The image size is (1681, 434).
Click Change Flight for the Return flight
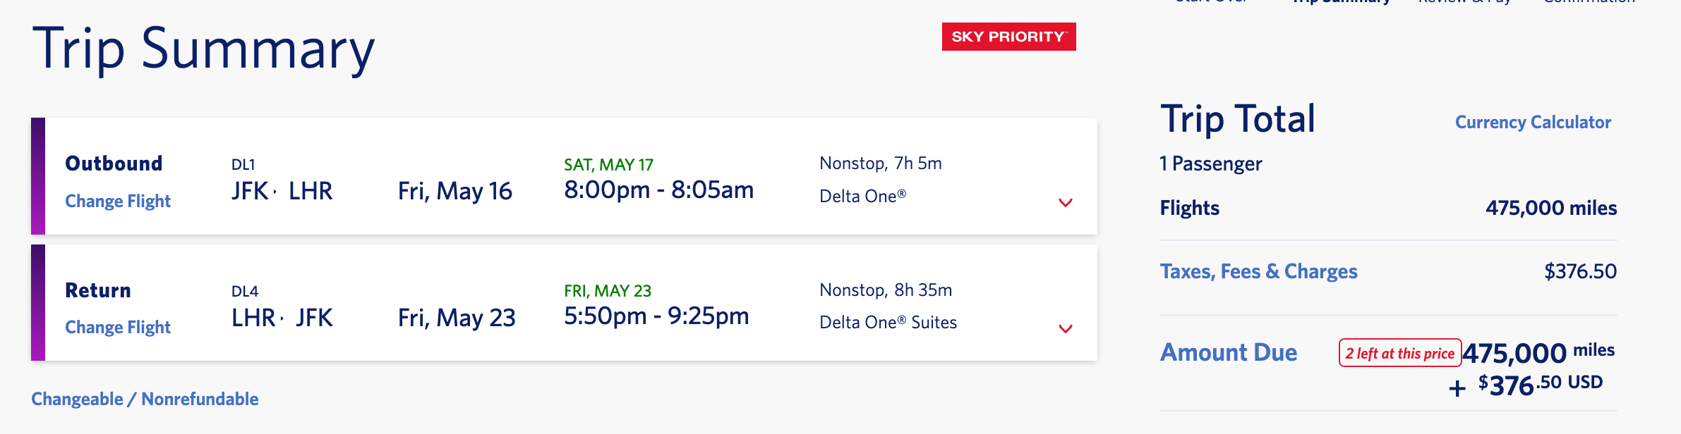point(118,328)
